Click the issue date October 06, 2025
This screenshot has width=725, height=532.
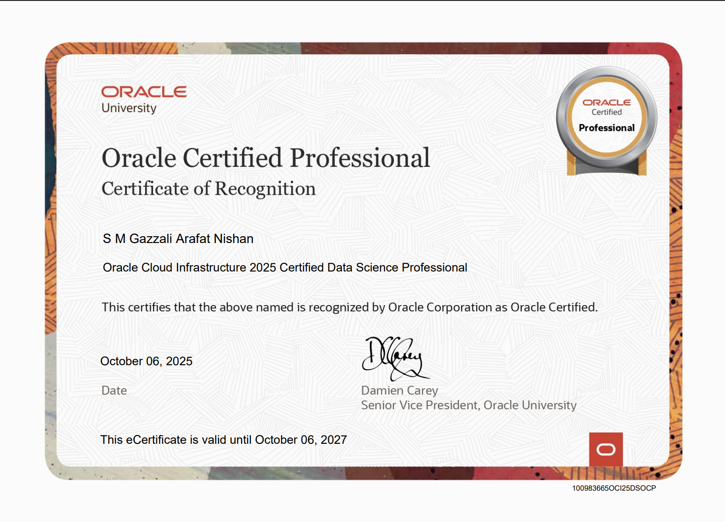tap(146, 362)
